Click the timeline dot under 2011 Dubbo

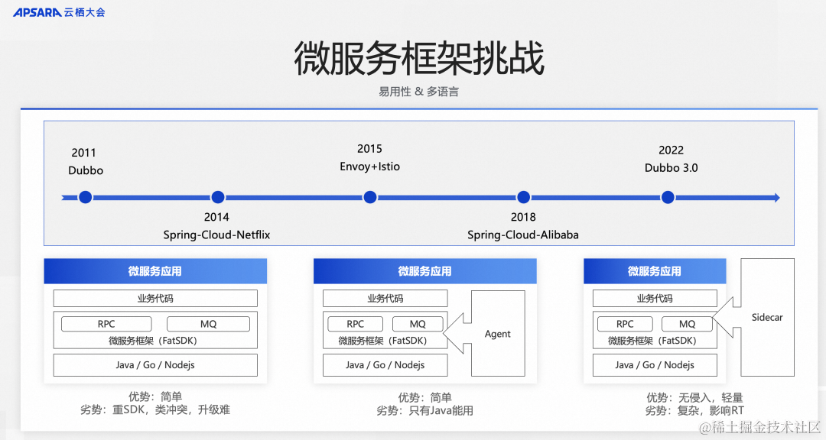[x=86, y=197]
